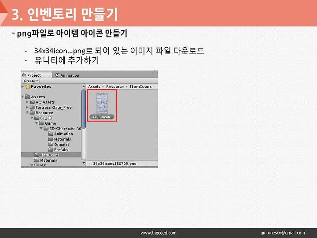The height and width of the screenshot is (238, 317).
Task: Collapse the Assets root folder arrow
Action: point(23,97)
